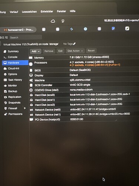This screenshot has width=139, height=186.
Task: Click the Revert button
Action: tap(91, 51)
